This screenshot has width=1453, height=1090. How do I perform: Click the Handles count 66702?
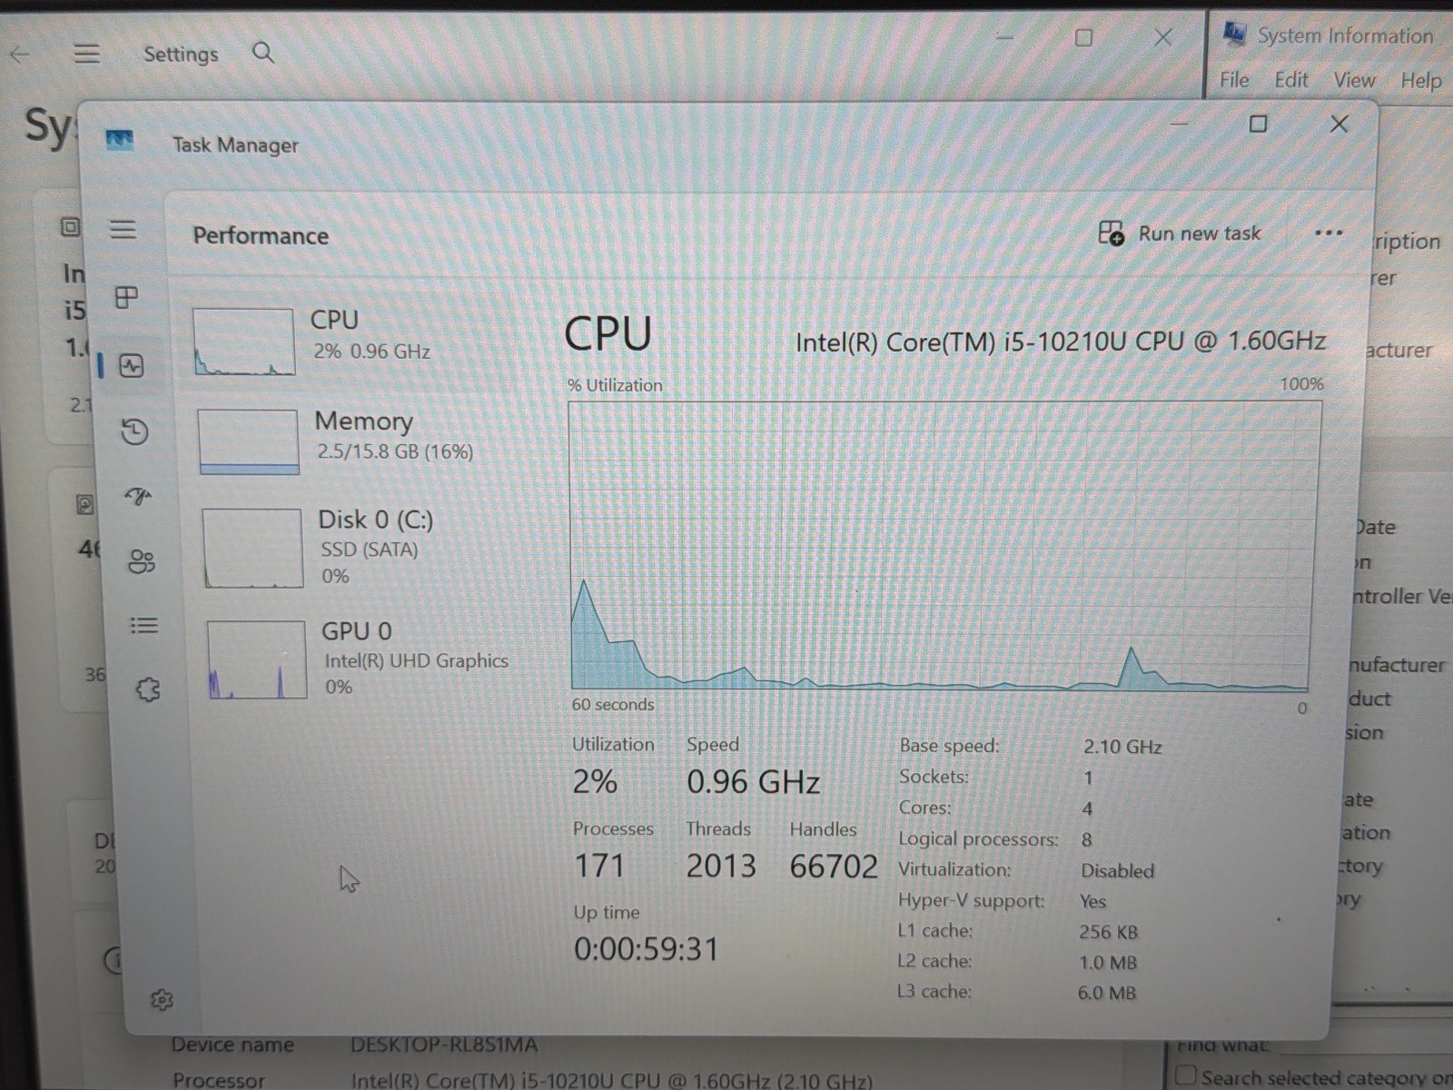point(834,866)
